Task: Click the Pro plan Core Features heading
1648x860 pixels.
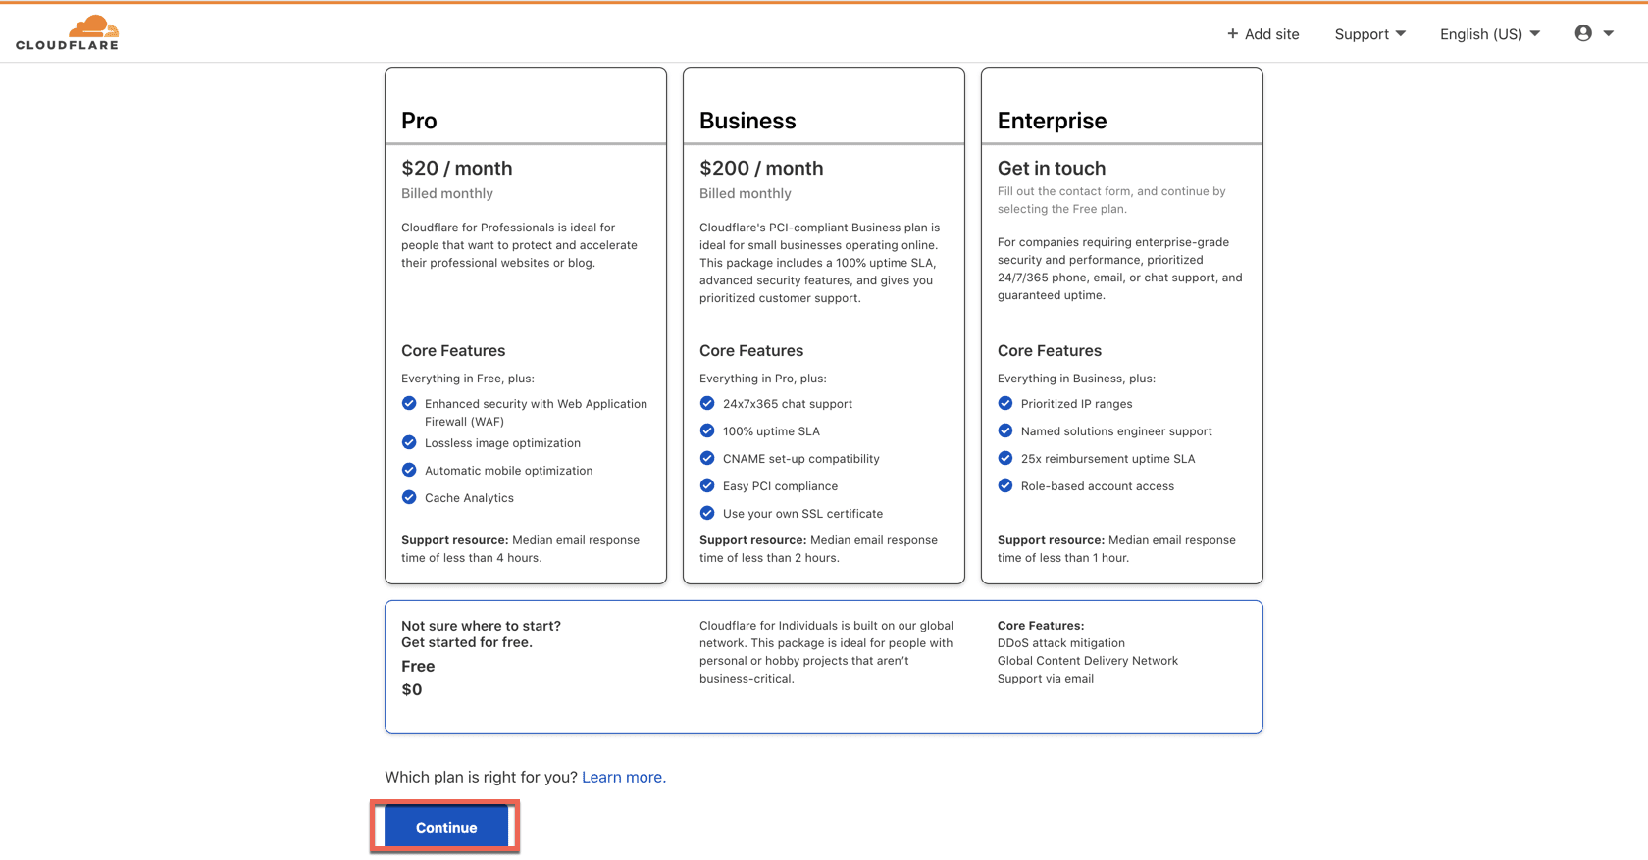Action: coord(453,350)
